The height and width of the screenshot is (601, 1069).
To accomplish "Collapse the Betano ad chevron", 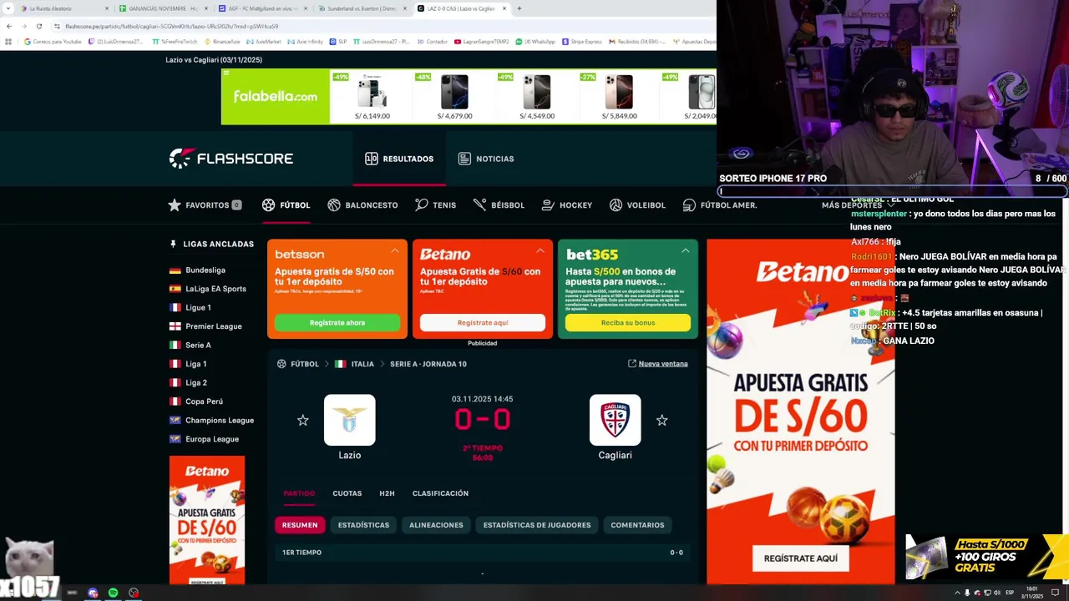I will click(x=540, y=250).
